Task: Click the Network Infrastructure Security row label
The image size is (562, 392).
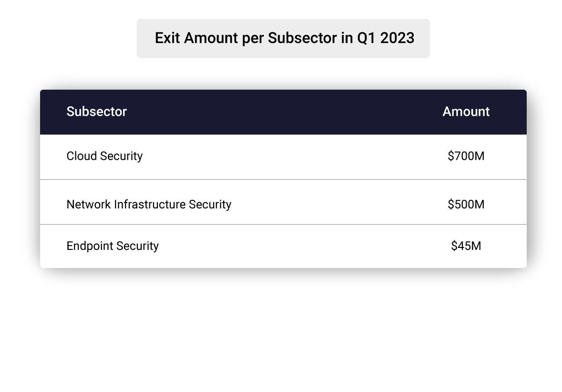Action: (149, 205)
